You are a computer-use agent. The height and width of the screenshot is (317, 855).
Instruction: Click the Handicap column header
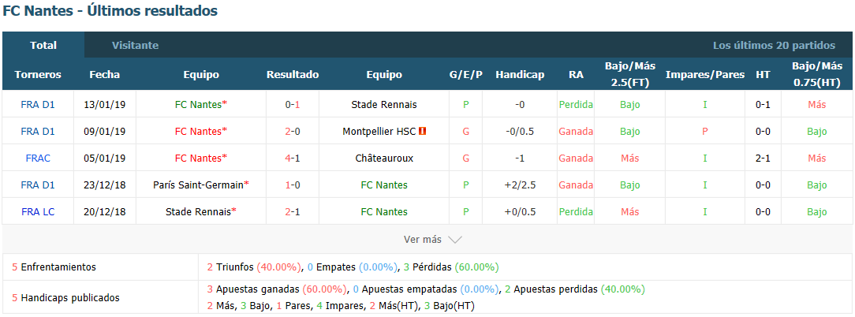[520, 75]
